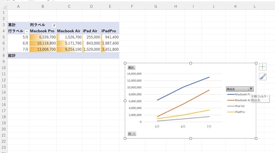Click Macbook Air column heading cell

point(69,31)
